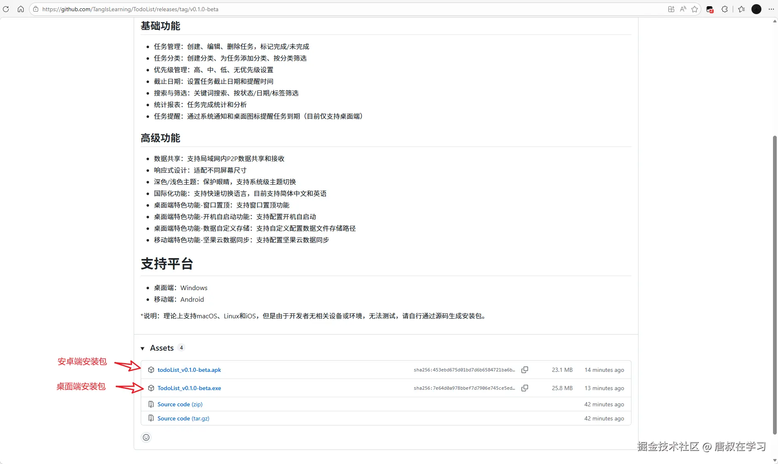Click the '任务分类' bullet line

coord(230,58)
